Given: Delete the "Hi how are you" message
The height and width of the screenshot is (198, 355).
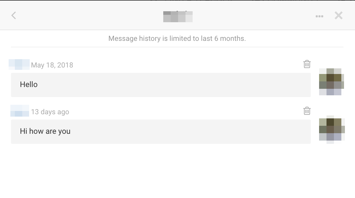Looking at the screenshot, I should coord(307,111).
